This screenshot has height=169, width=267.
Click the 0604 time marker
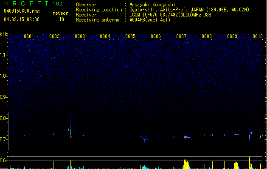click(105, 36)
